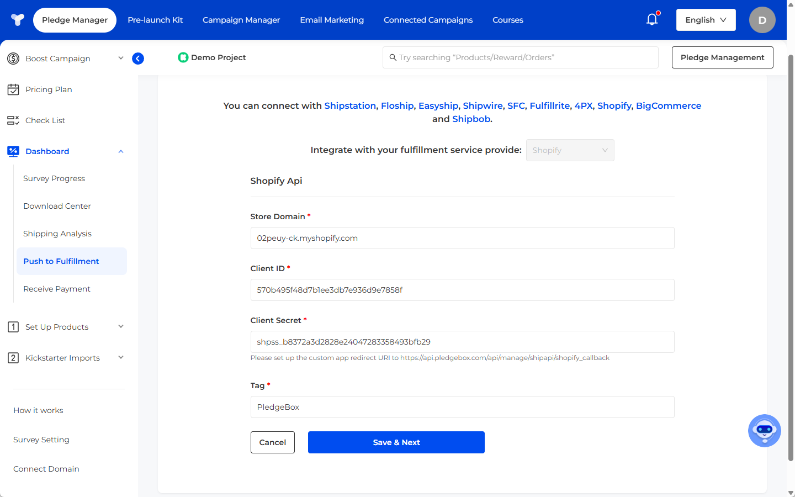Click the Boost Campaign dollar icon
Viewport: 795px width, 497px height.
coord(13,59)
